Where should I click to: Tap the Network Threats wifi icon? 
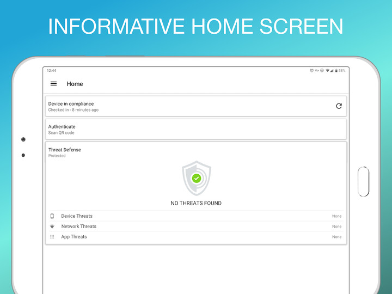click(x=52, y=226)
